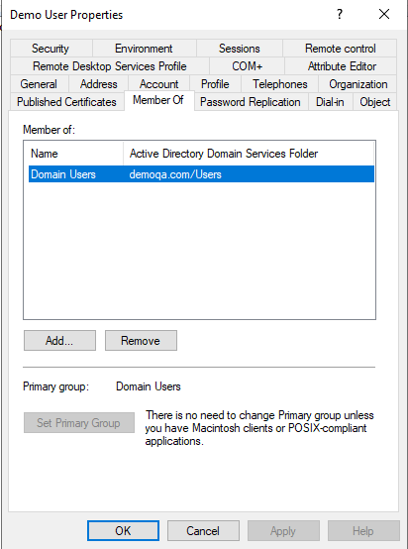Open the Attribute Editor tab
The image size is (408, 549).
342,66
